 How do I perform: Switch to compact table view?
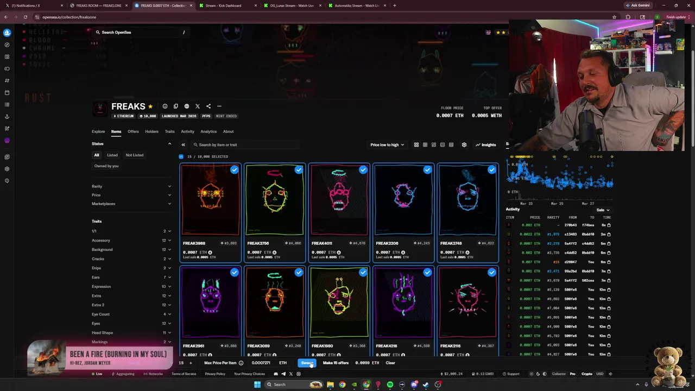click(x=451, y=145)
